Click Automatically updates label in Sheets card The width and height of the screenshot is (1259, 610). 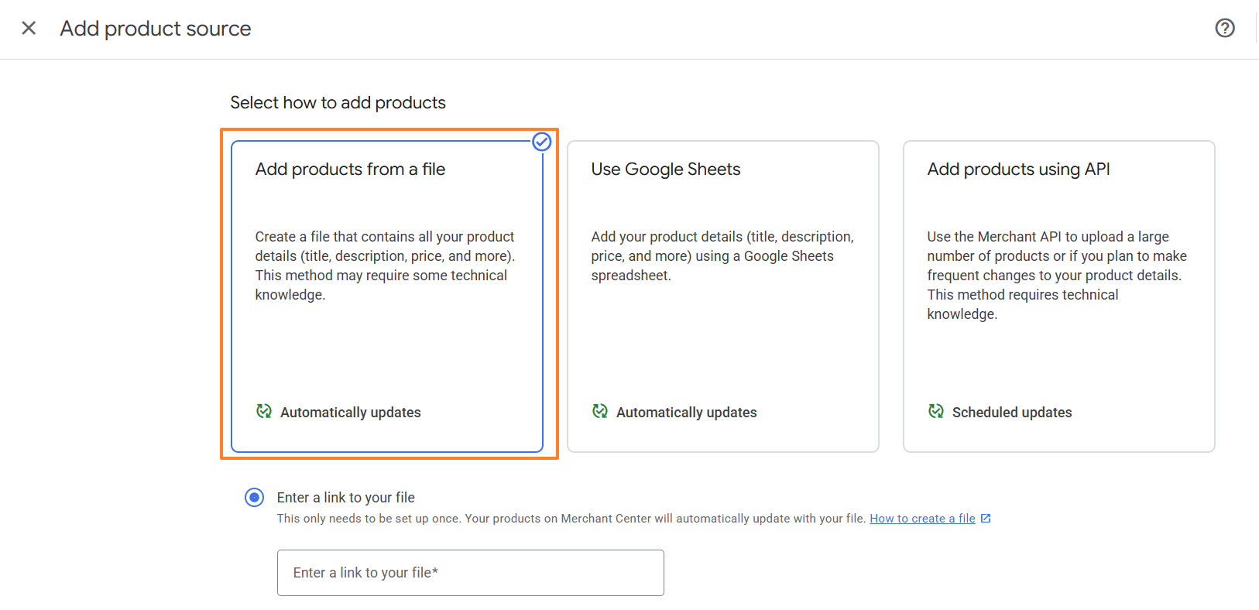(x=686, y=413)
